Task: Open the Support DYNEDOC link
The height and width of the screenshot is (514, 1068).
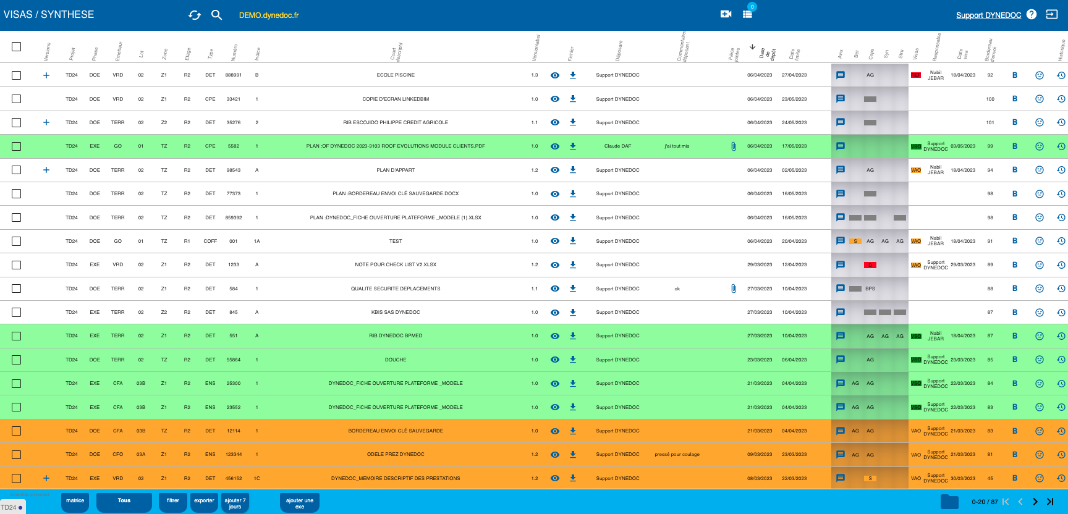Action: (988, 15)
